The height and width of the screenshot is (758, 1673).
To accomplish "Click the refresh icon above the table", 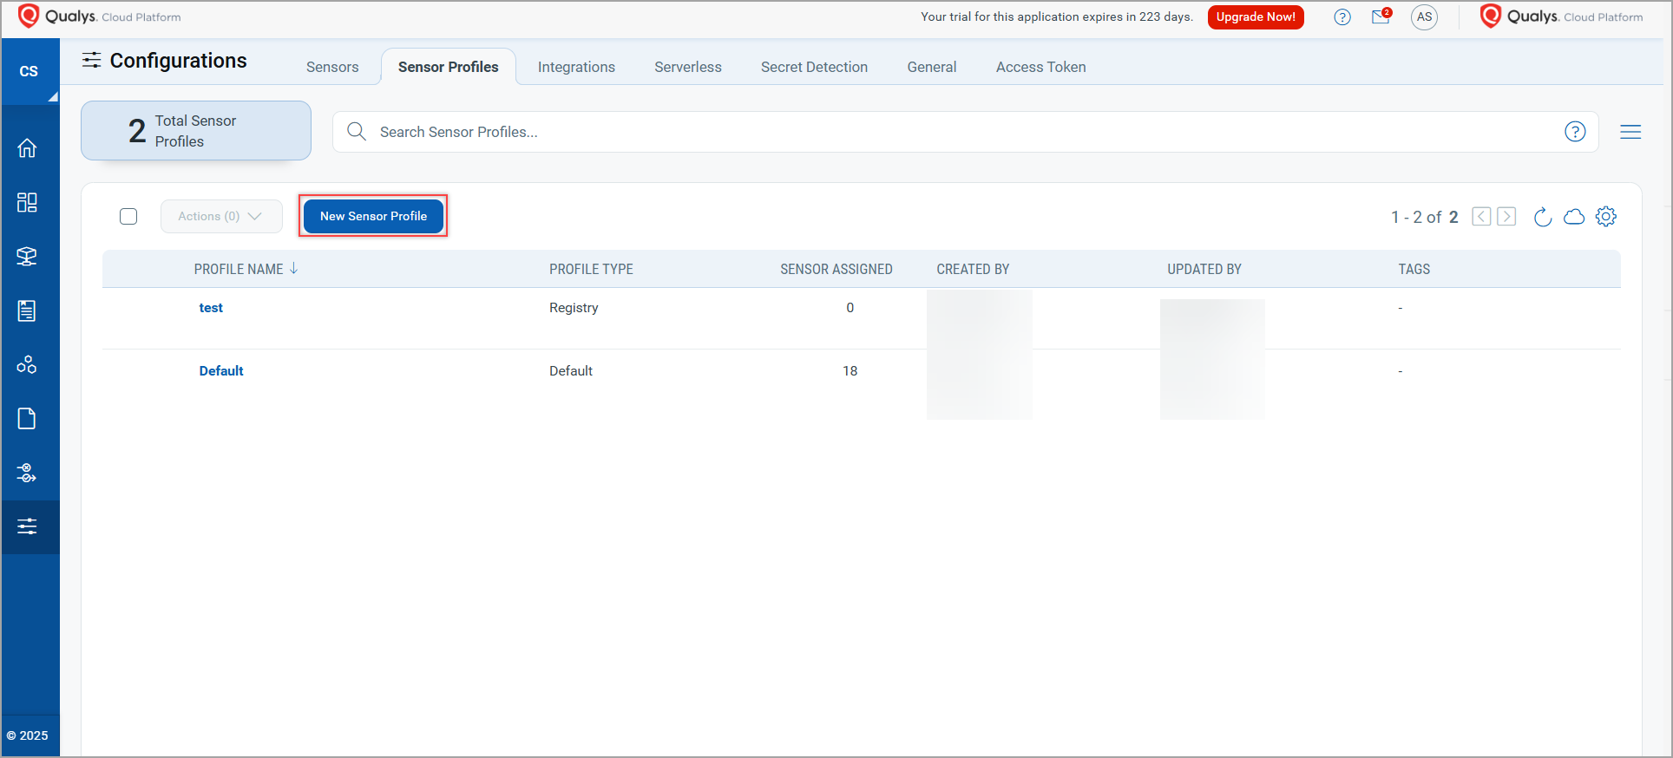I will [1542, 217].
